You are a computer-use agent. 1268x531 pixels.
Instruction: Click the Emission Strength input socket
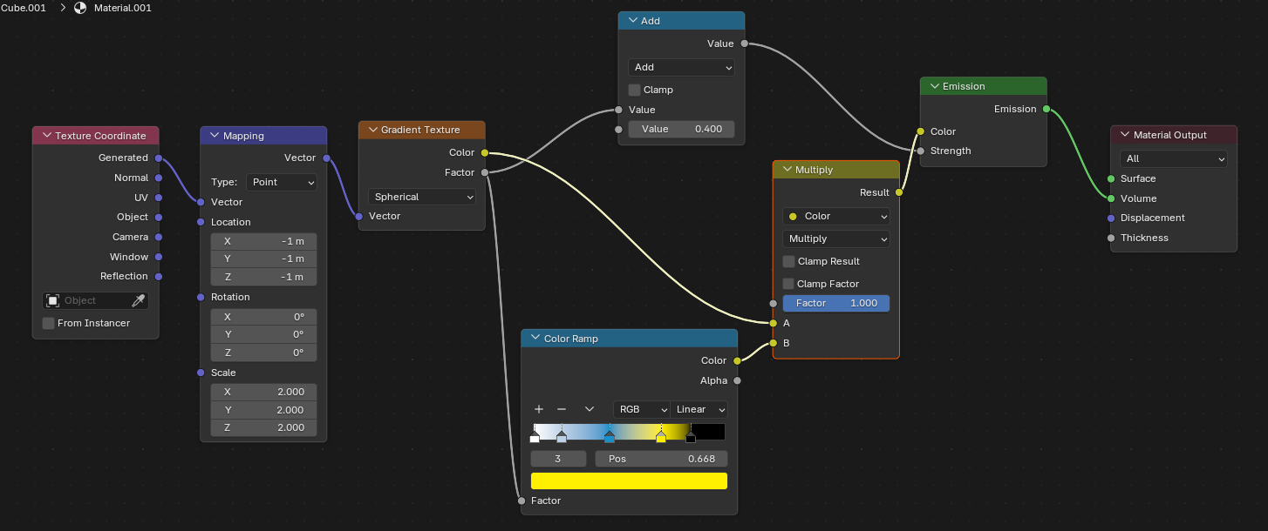pyautogui.click(x=920, y=151)
